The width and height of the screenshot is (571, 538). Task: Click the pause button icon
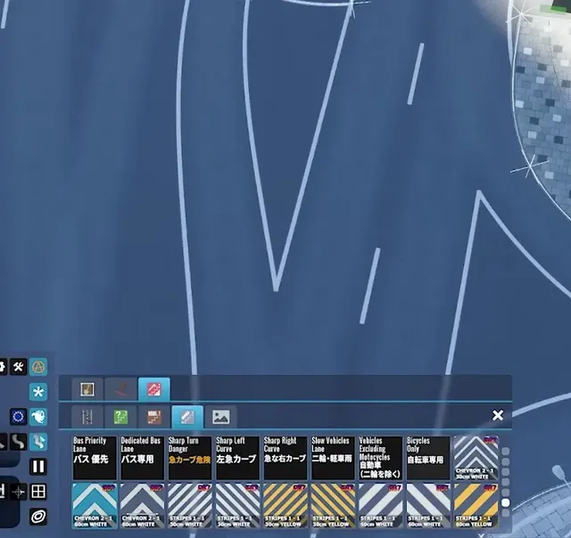pos(38,466)
